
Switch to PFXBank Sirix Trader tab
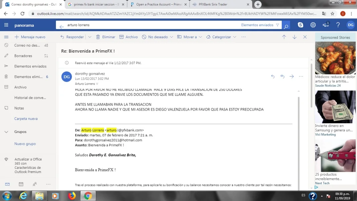pos(221,4)
